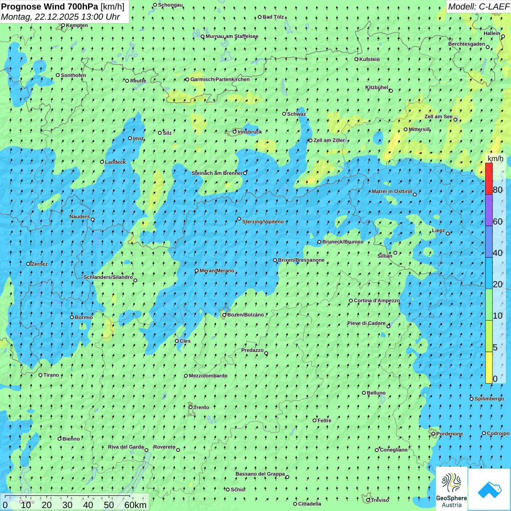511x511 pixels.
Task: Click the Lienz city marker
Action: point(448,233)
